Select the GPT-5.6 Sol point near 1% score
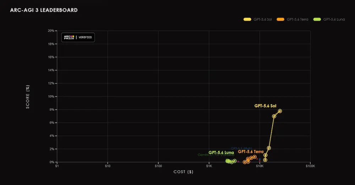 265,155
